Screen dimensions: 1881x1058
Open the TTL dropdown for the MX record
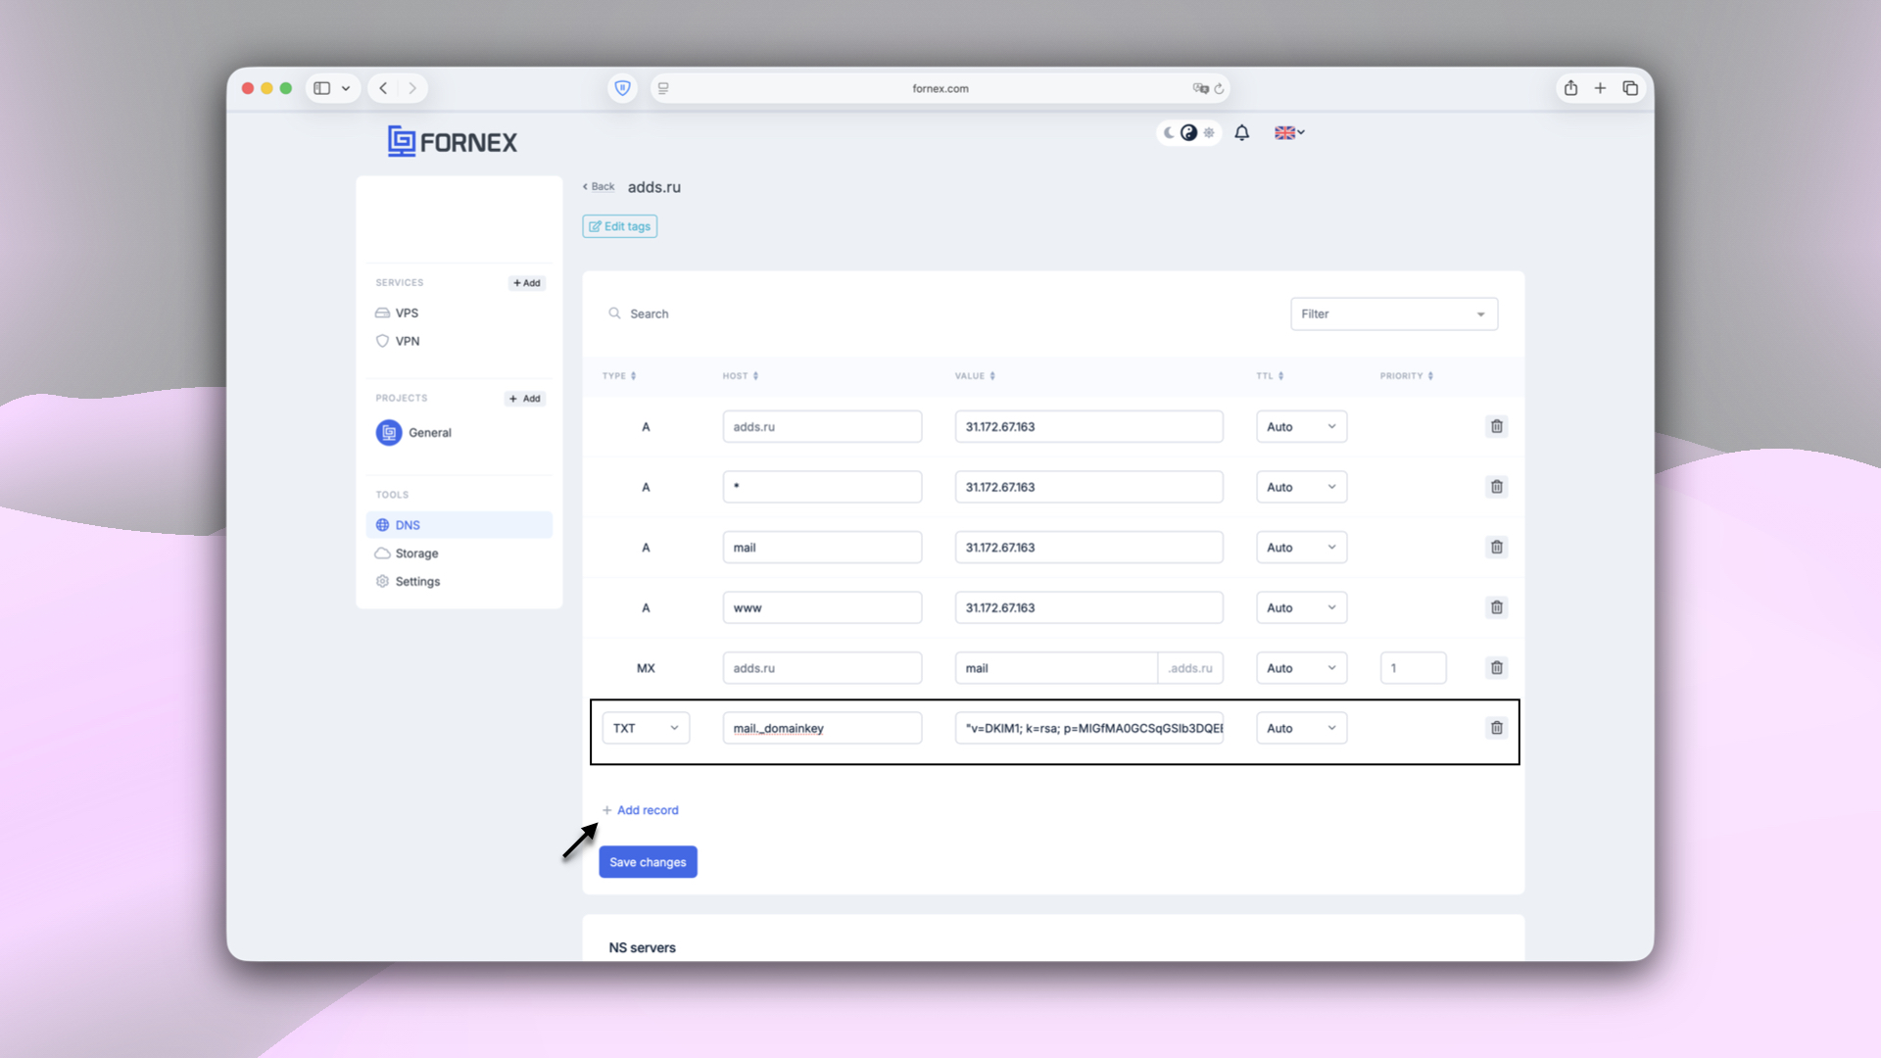point(1301,667)
